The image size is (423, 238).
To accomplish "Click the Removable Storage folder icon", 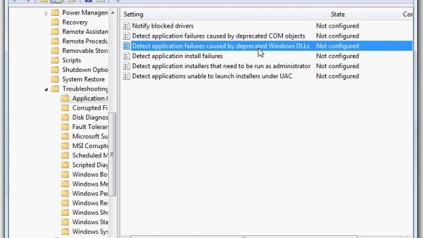I will [x=55, y=51].
